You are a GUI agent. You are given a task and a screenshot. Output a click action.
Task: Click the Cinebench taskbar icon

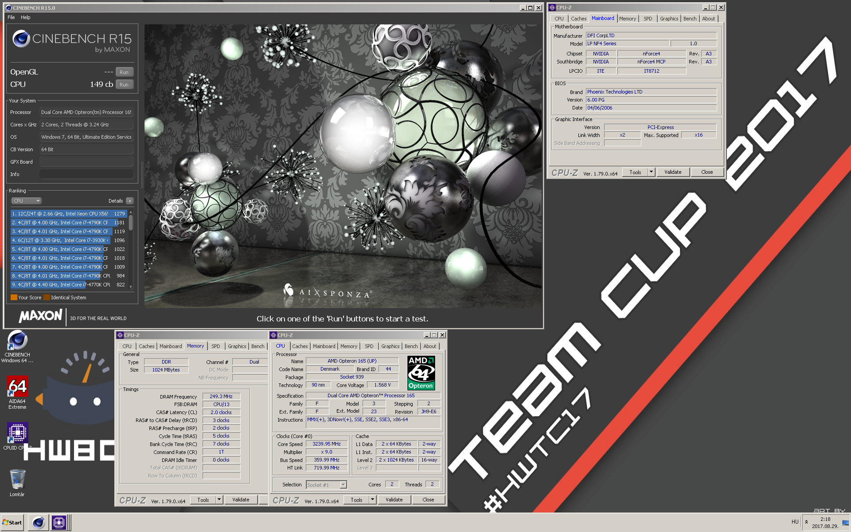coord(39,523)
